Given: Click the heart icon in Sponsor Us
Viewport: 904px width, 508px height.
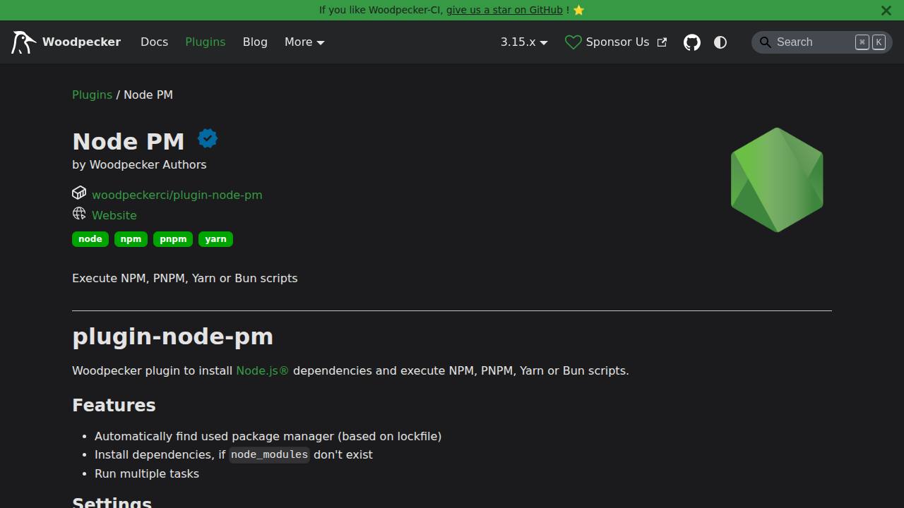Looking at the screenshot, I should pyautogui.click(x=573, y=42).
